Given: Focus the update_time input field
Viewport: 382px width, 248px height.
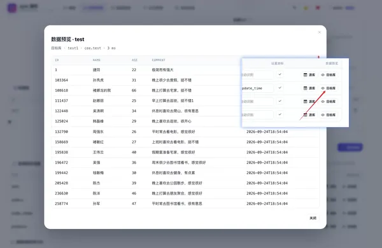Looking at the screenshot, I should 258,88.
